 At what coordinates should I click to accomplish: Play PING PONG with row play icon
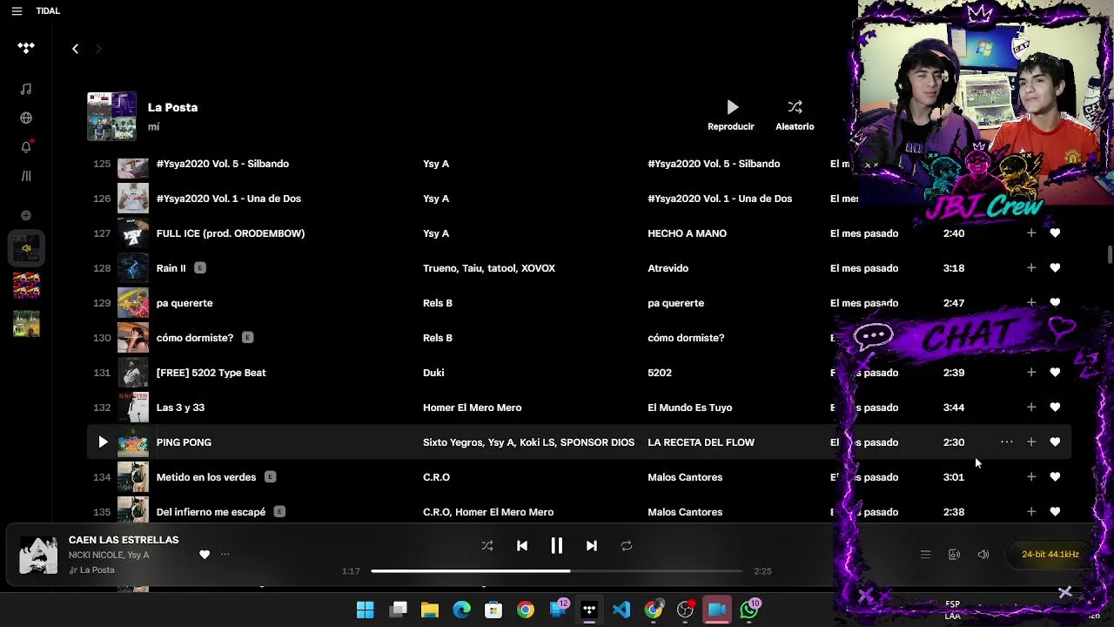[103, 442]
